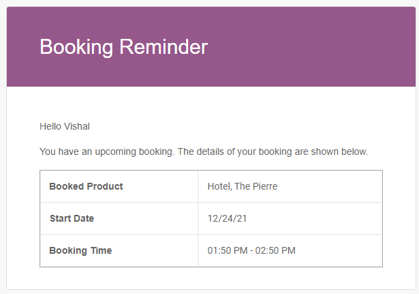Click the "Start Date" row label

point(72,218)
